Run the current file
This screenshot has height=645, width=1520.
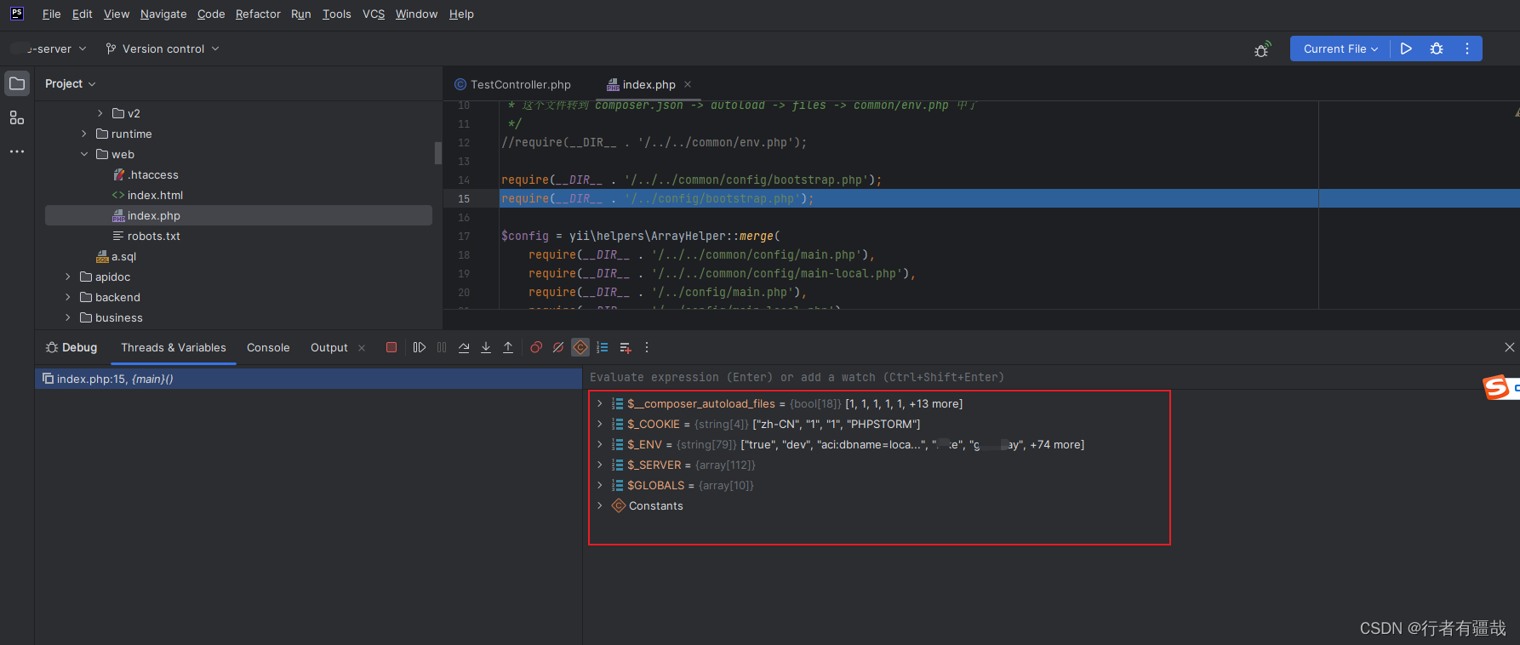point(1406,49)
